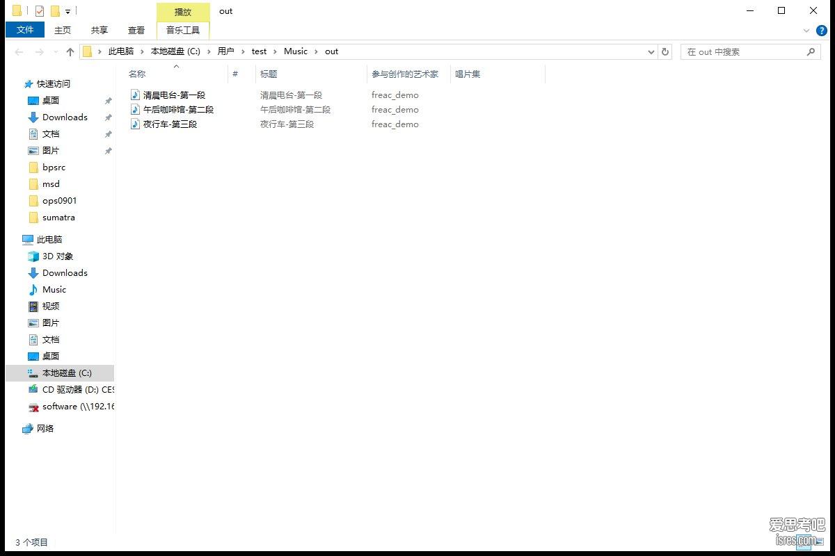This screenshot has width=835, height=556.
Task: Expand the chevron after test in breadcrumb
Action: pyautogui.click(x=276, y=51)
